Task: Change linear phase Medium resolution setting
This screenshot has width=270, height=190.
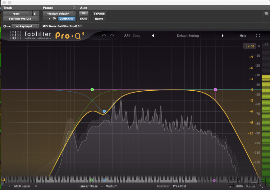Action: click(x=111, y=186)
